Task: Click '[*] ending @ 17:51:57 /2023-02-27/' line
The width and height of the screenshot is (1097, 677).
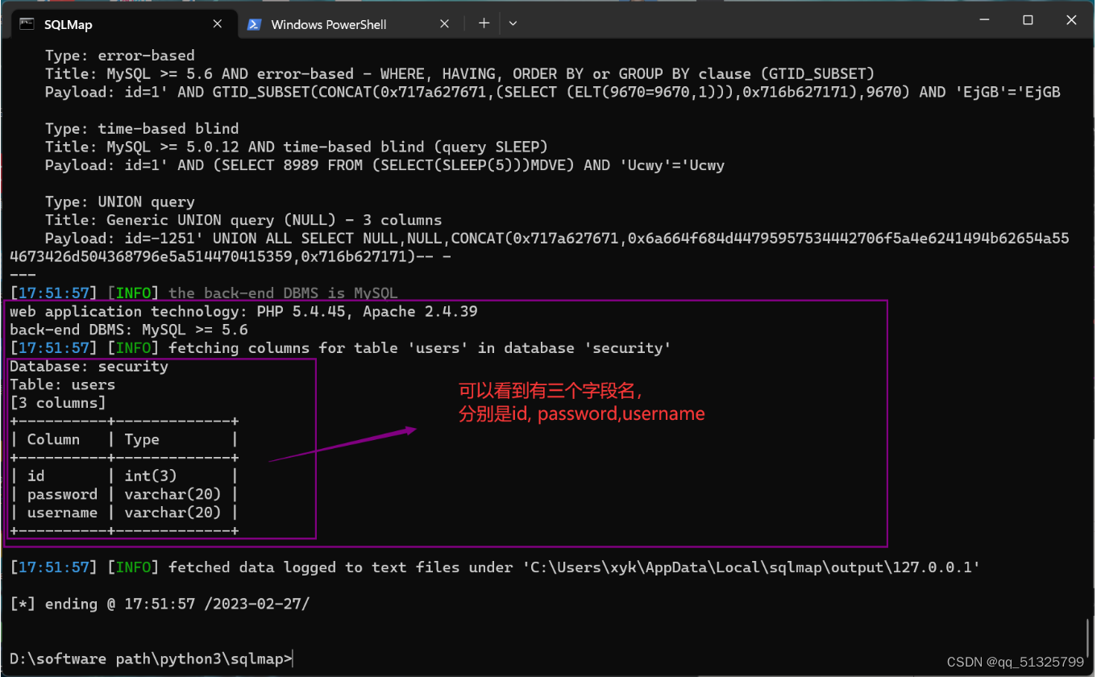Action: (160, 604)
